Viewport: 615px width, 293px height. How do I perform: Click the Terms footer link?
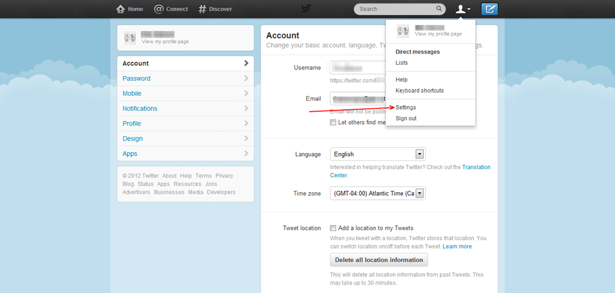(204, 176)
